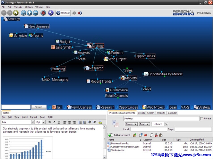Image resolution: width=213 pixels, height=159 pixels.
Task: Align note text left
Action: (x=65, y=122)
